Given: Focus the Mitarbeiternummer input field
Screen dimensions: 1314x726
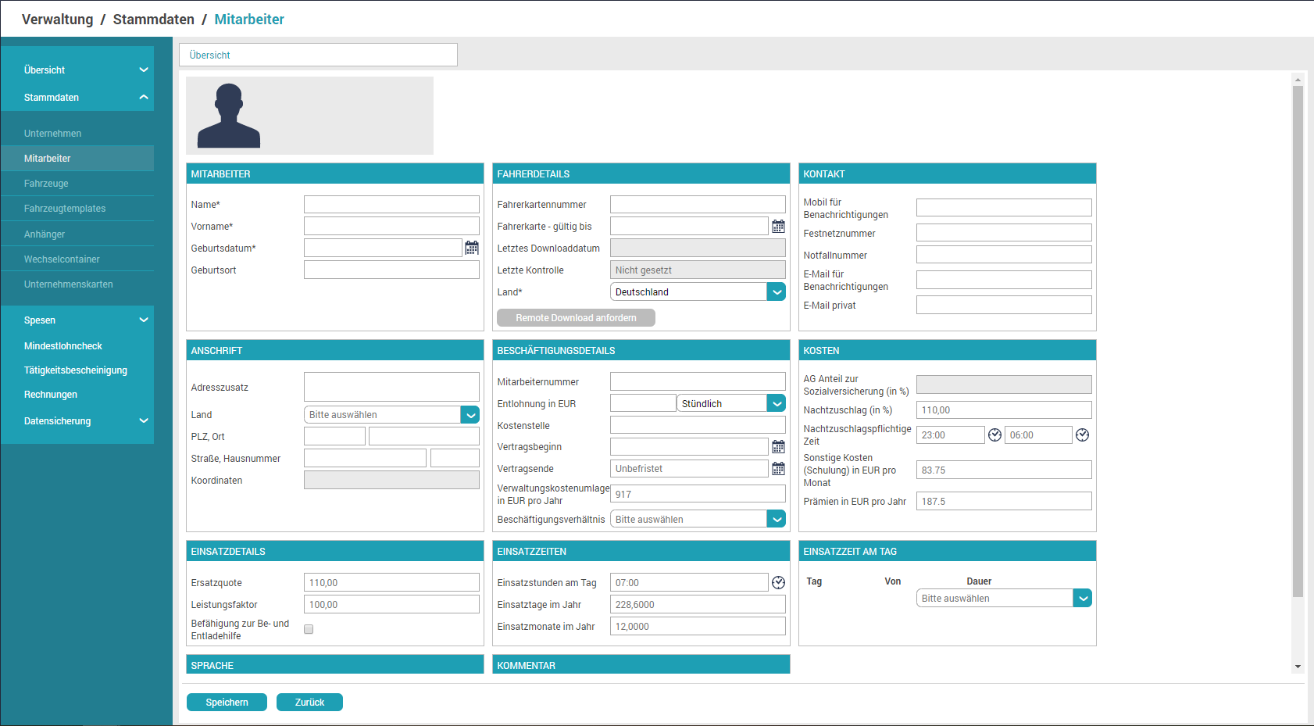Looking at the screenshot, I should (698, 381).
